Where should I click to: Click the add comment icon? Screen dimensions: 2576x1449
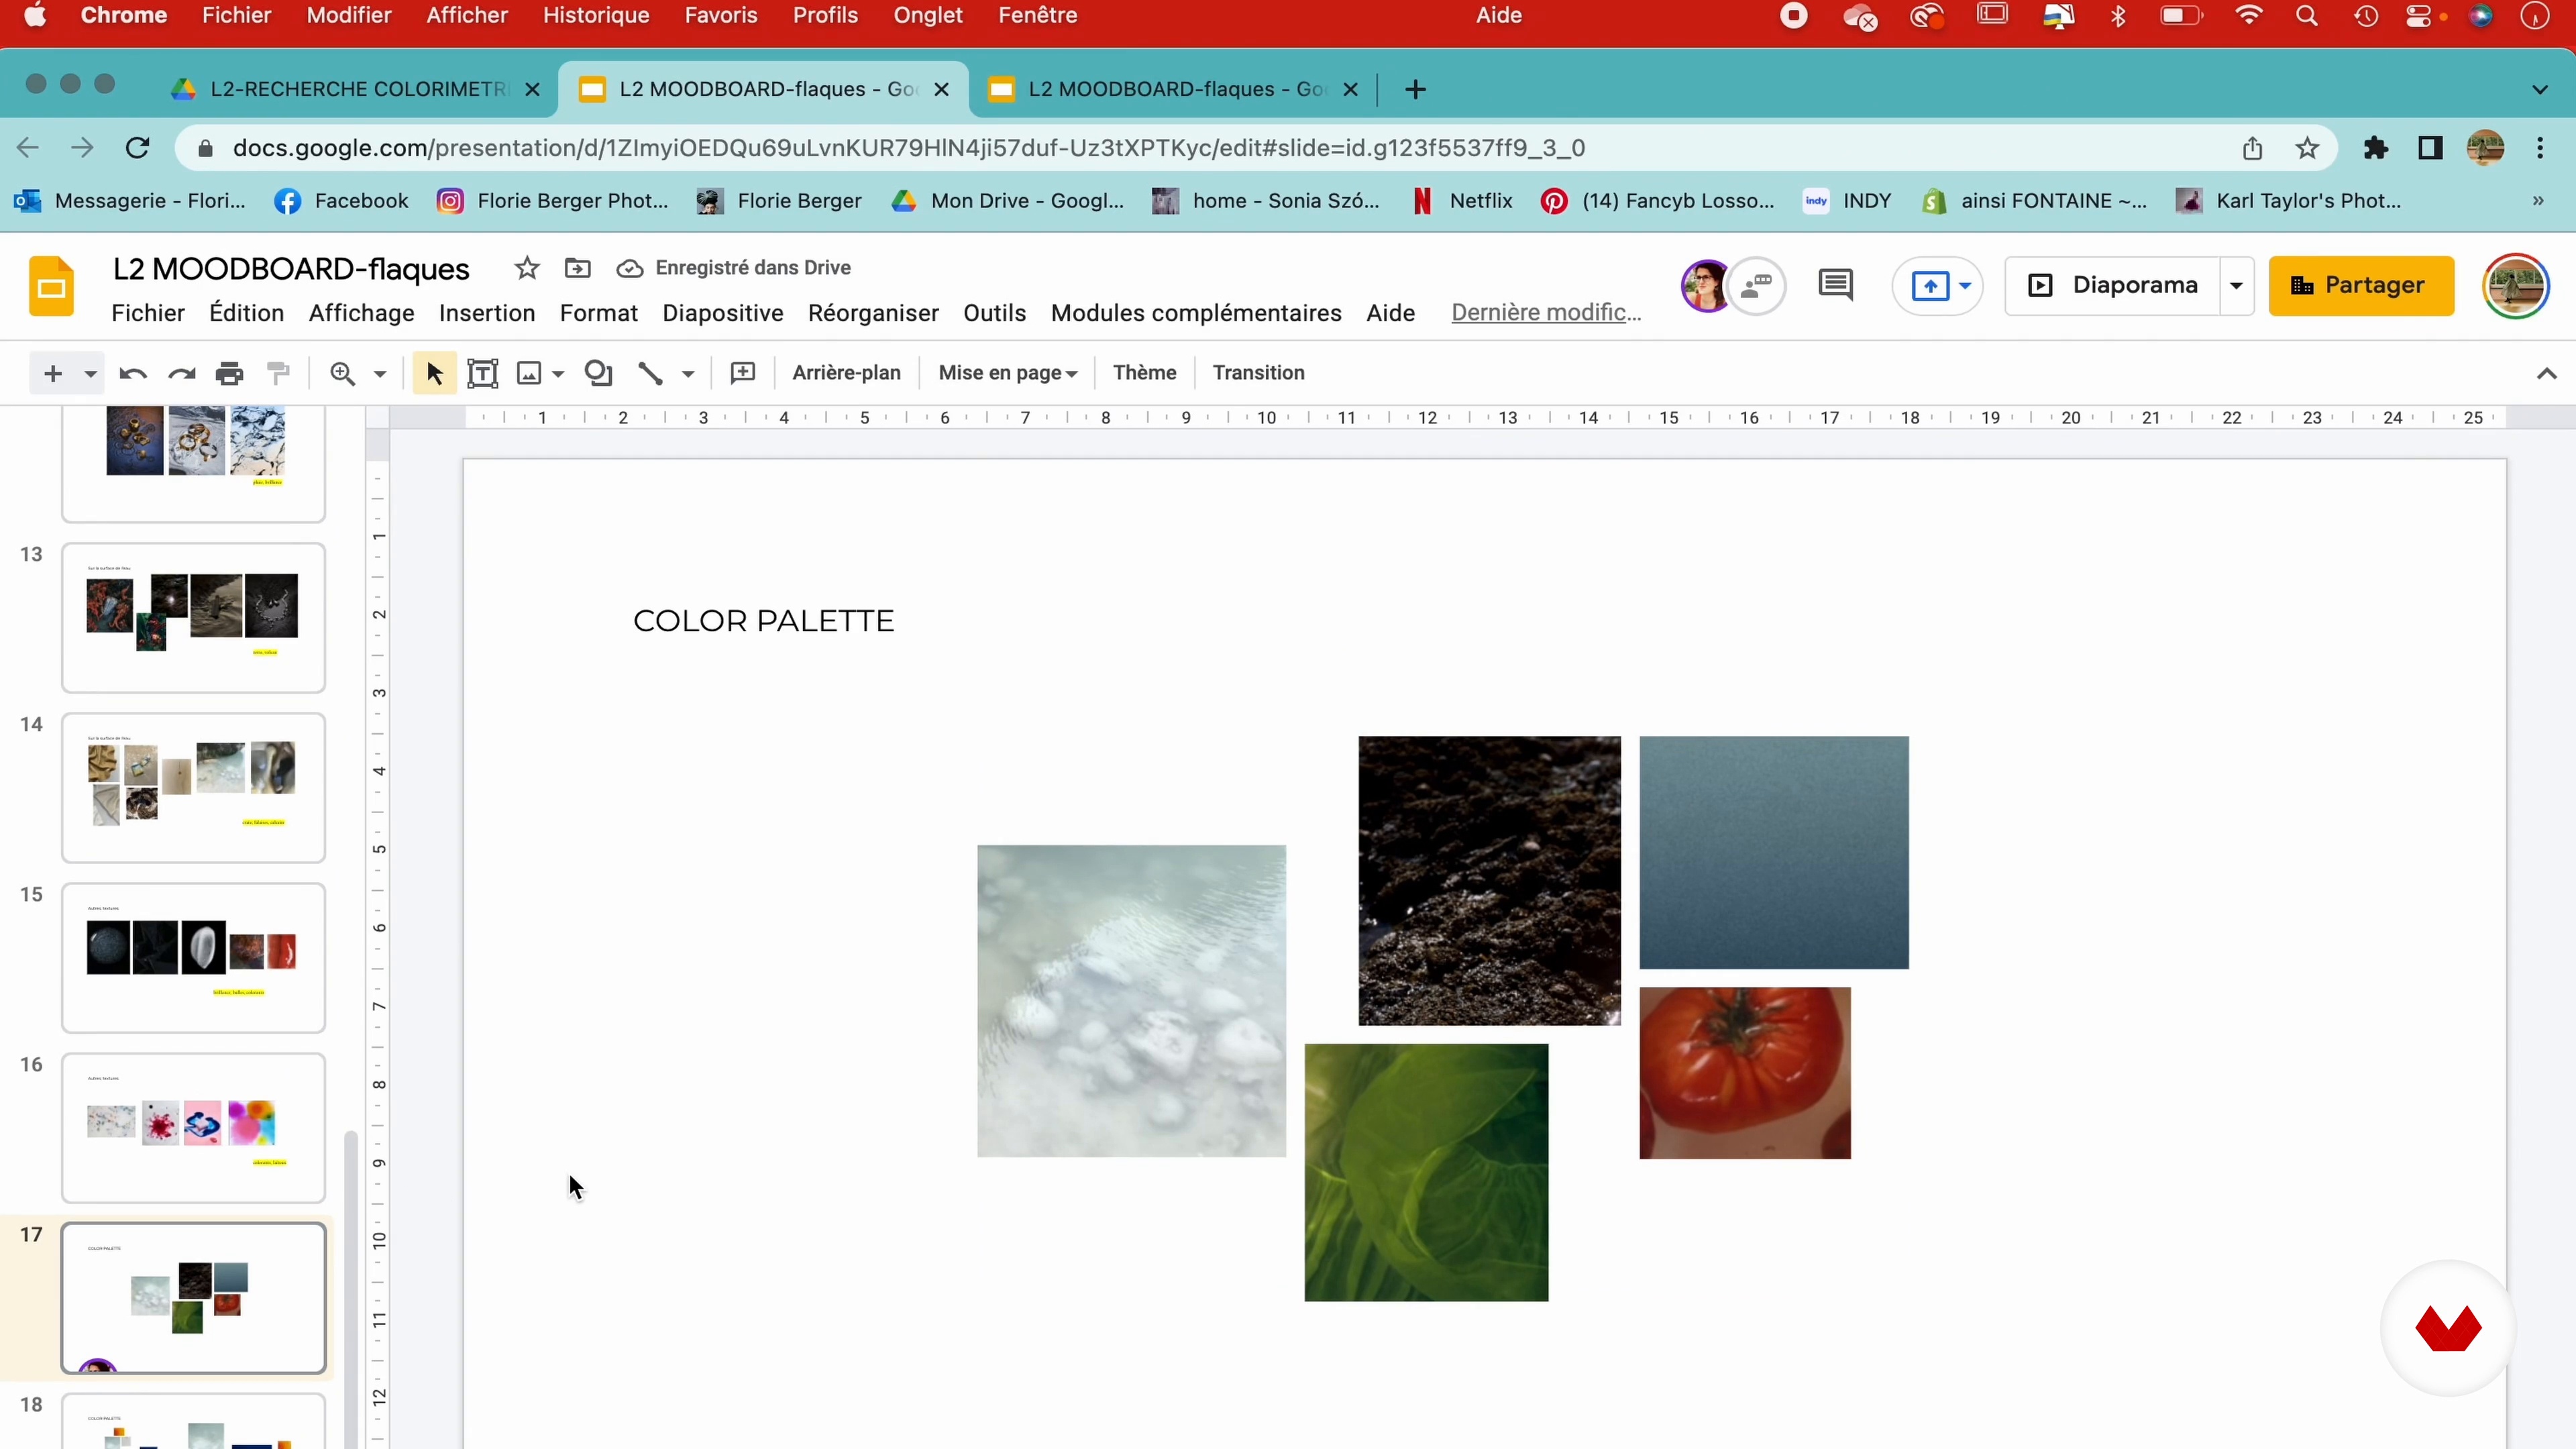pyautogui.click(x=743, y=373)
